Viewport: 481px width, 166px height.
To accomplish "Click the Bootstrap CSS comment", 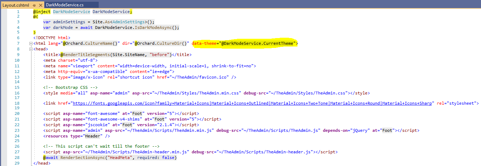I will [70, 87].
